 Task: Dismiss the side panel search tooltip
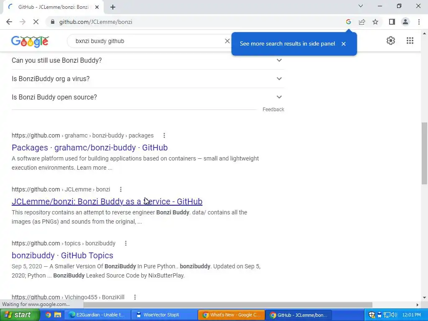pos(344,43)
